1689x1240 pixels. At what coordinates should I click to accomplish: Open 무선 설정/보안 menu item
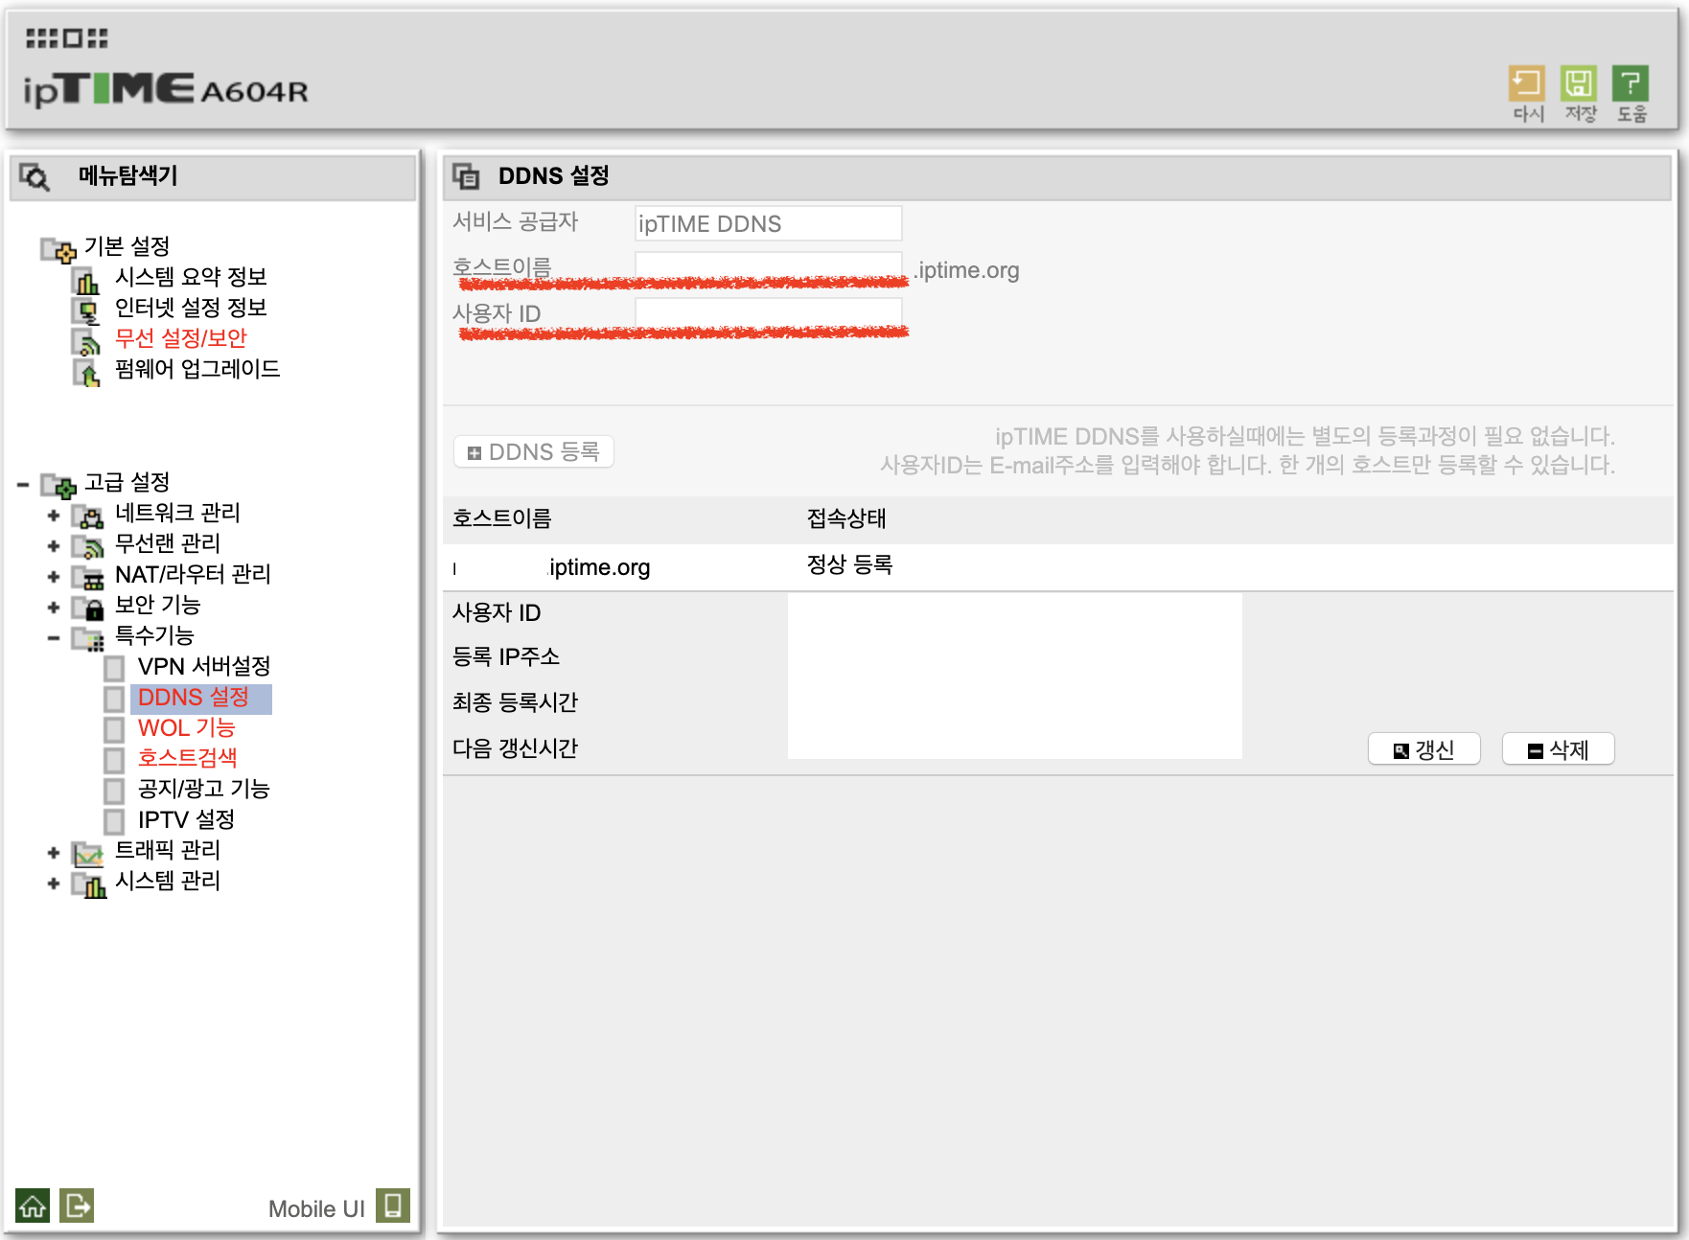click(x=181, y=338)
